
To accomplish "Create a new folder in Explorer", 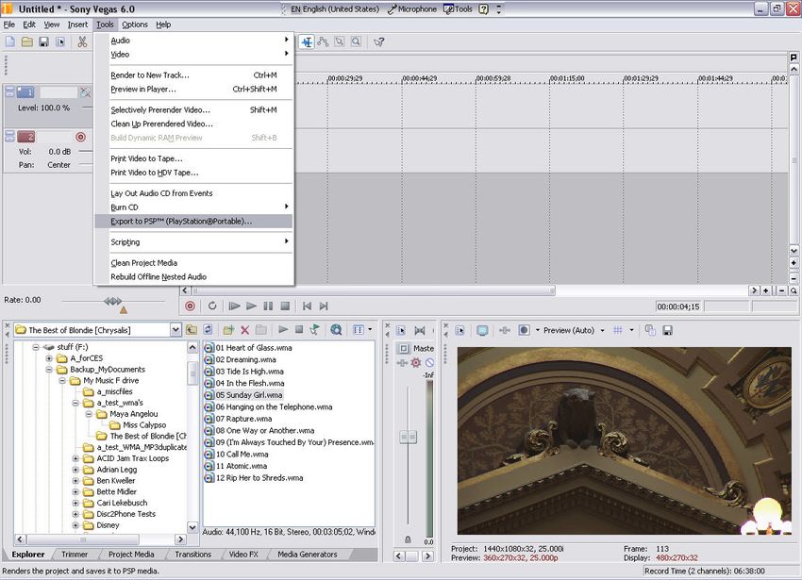I will (228, 330).
